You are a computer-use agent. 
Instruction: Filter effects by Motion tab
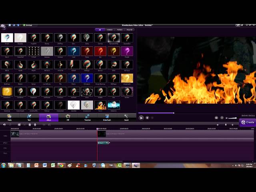coord(120,30)
